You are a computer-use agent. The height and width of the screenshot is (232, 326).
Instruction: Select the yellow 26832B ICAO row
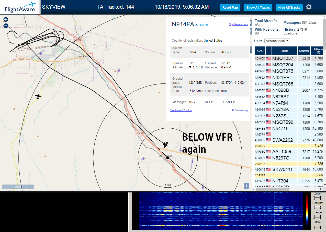point(289,175)
